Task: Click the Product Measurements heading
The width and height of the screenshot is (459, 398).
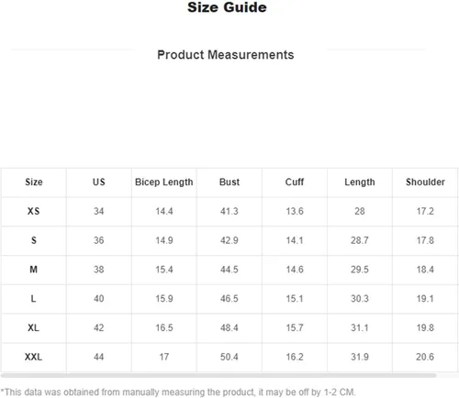Action: (x=226, y=55)
